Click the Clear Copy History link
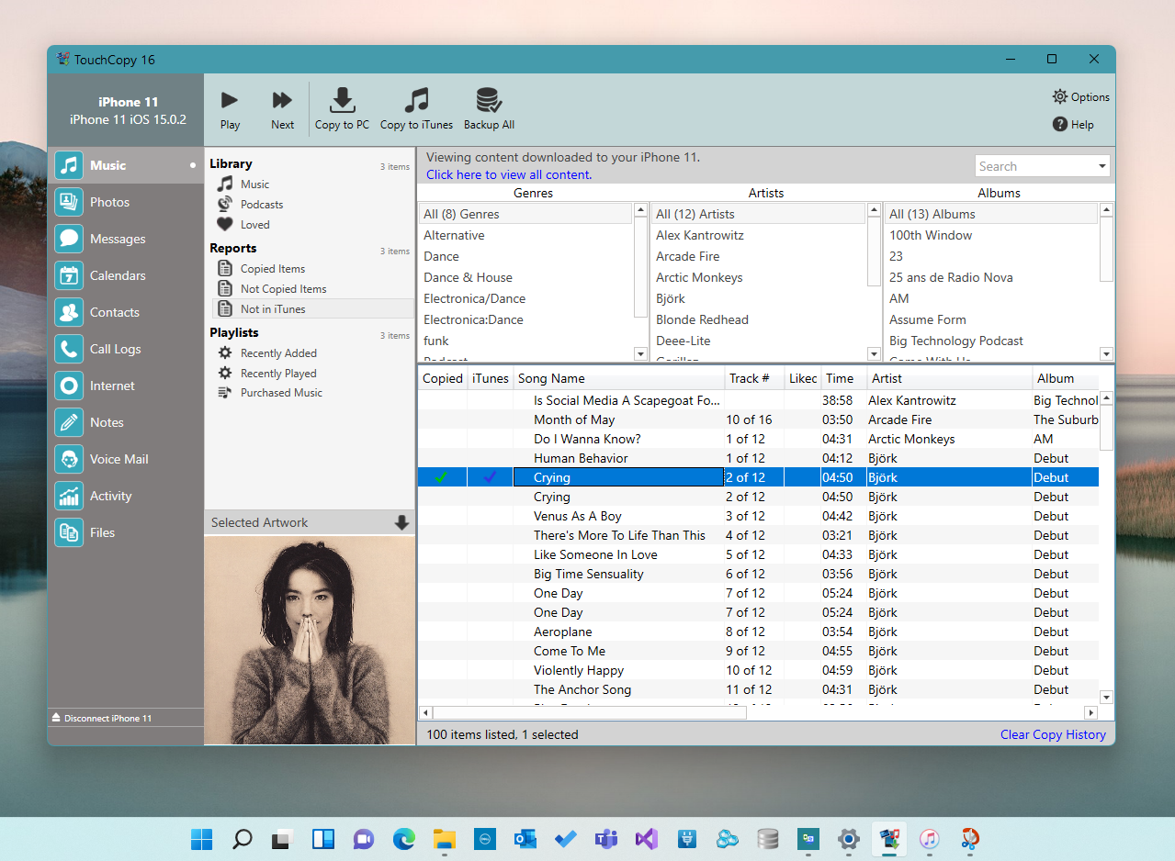This screenshot has height=861, width=1175. (1053, 734)
